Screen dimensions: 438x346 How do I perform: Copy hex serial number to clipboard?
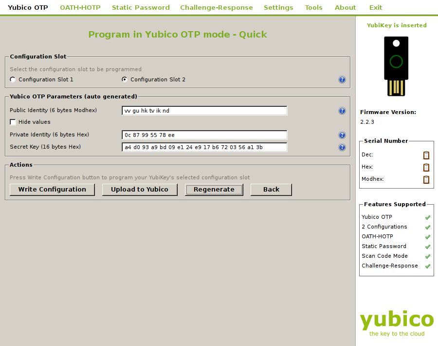point(426,167)
